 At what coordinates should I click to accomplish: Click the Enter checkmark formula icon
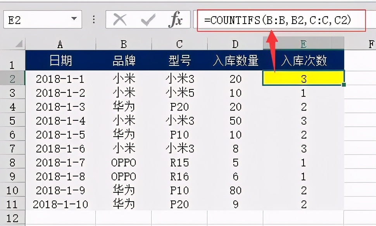148,20
